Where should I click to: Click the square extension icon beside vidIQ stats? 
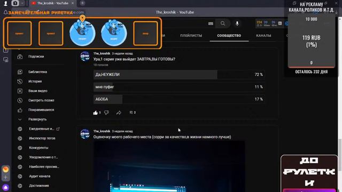[x=280, y=23]
